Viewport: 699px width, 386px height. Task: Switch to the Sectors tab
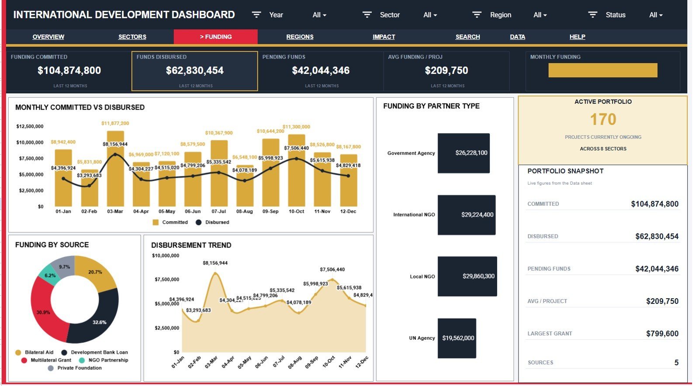click(x=132, y=37)
